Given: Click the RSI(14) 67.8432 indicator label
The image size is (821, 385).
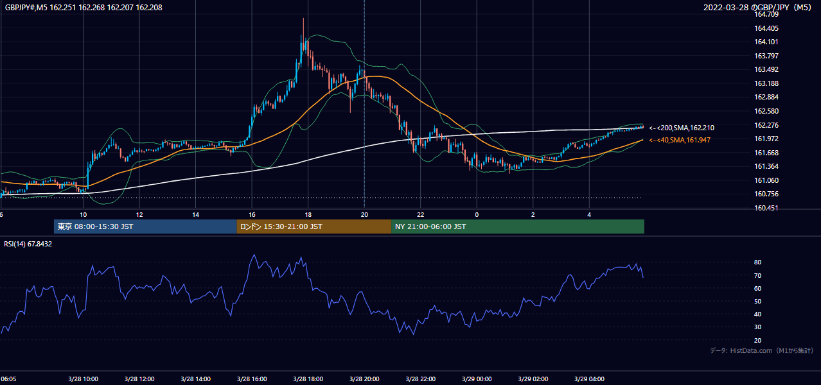Looking at the screenshot, I should (28, 244).
